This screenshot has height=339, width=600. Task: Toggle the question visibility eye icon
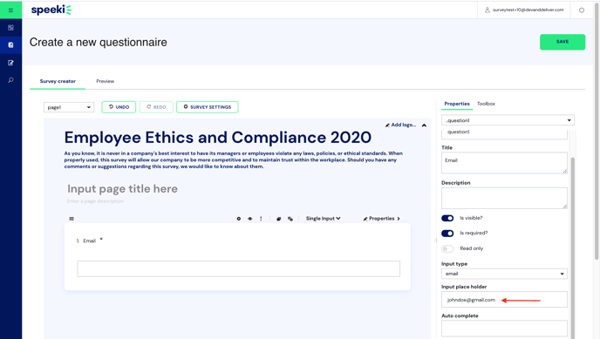[250, 219]
